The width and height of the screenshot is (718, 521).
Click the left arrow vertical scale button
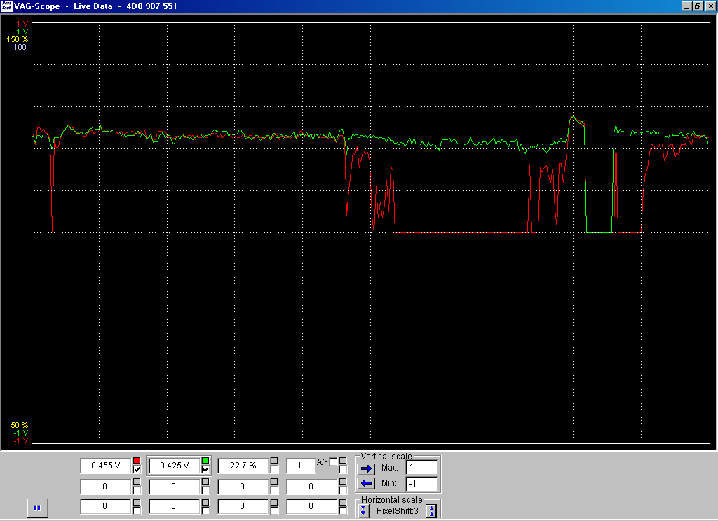click(367, 483)
